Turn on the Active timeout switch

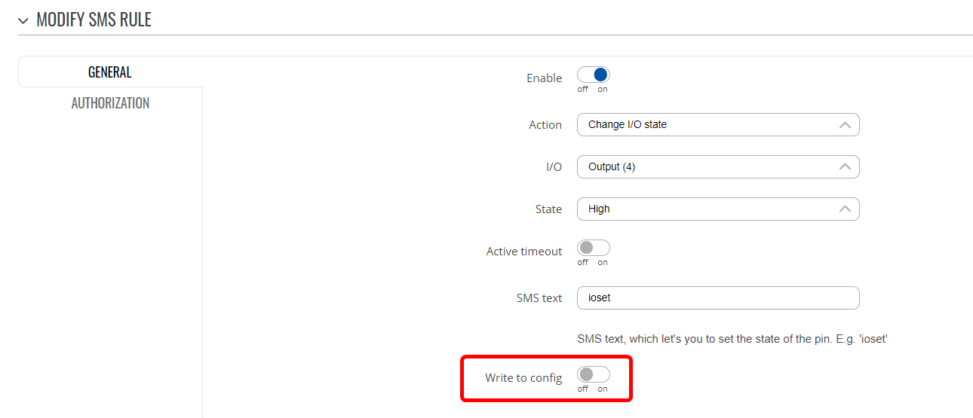point(594,248)
